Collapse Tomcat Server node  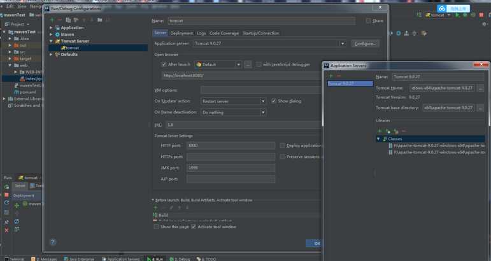[x=51, y=41]
